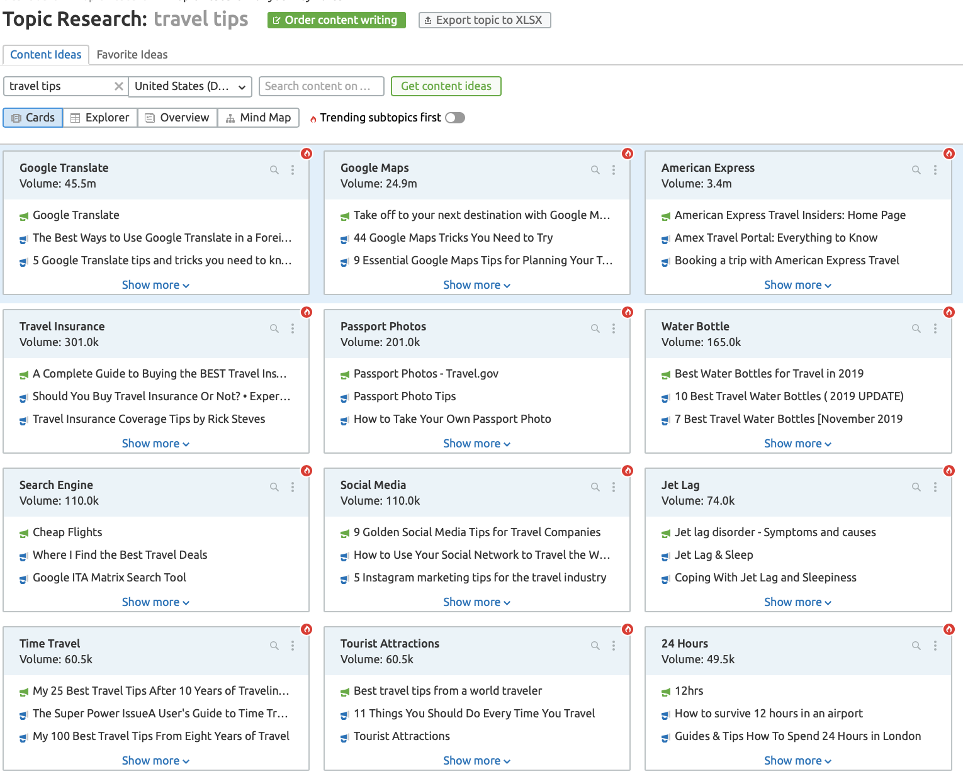Open Amex Travel Portal: Everything to Know
The image size is (963, 774).
[x=776, y=238]
